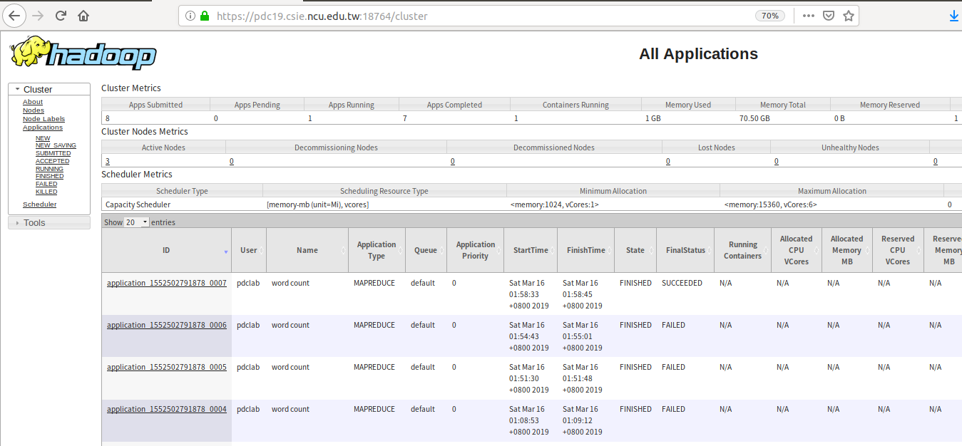
Task: Open the Show entries count dropdown
Action: coord(136,222)
